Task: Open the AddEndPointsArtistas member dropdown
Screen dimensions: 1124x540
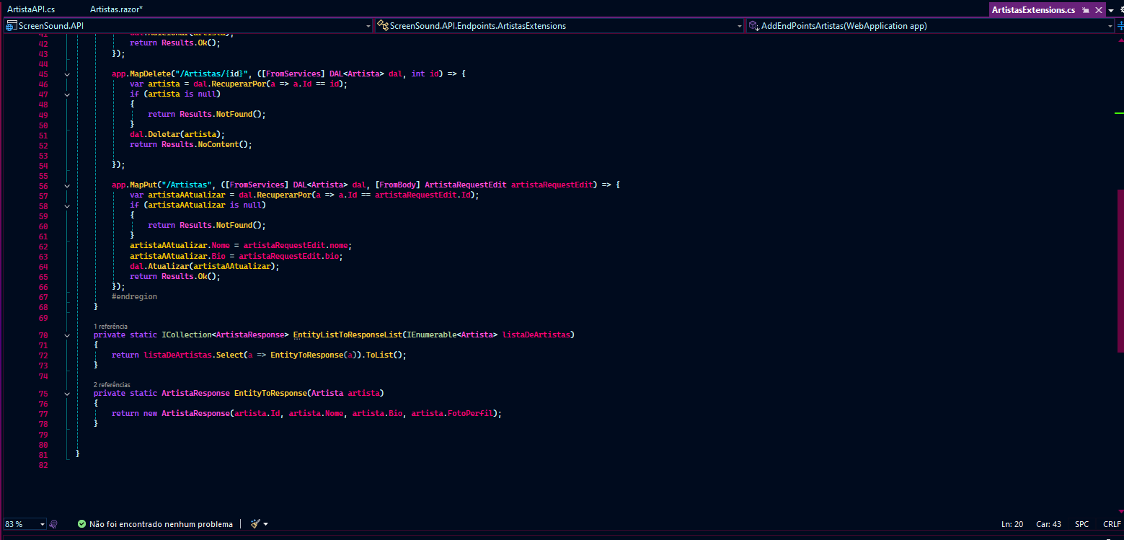Action: coord(931,26)
